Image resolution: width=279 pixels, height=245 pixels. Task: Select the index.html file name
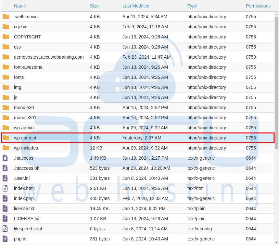(x=24, y=188)
